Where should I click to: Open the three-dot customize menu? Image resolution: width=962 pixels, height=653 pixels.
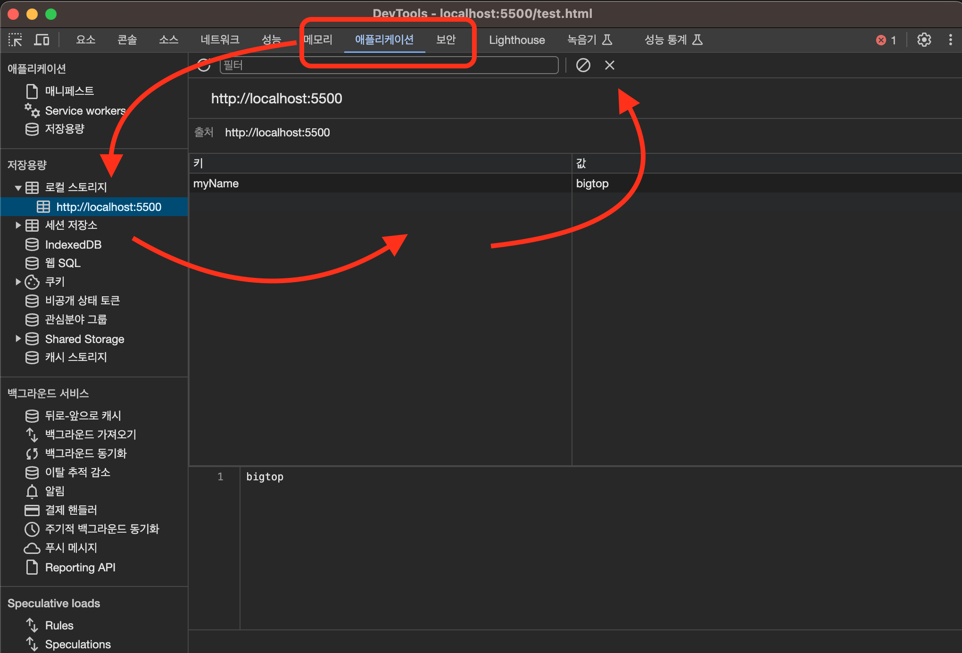point(950,40)
